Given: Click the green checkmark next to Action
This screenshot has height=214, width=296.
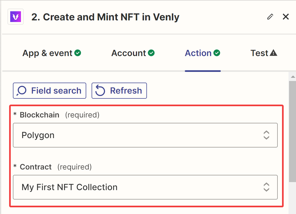Looking at the screenshot, I should pyautogui.click(x=217, y=53).
